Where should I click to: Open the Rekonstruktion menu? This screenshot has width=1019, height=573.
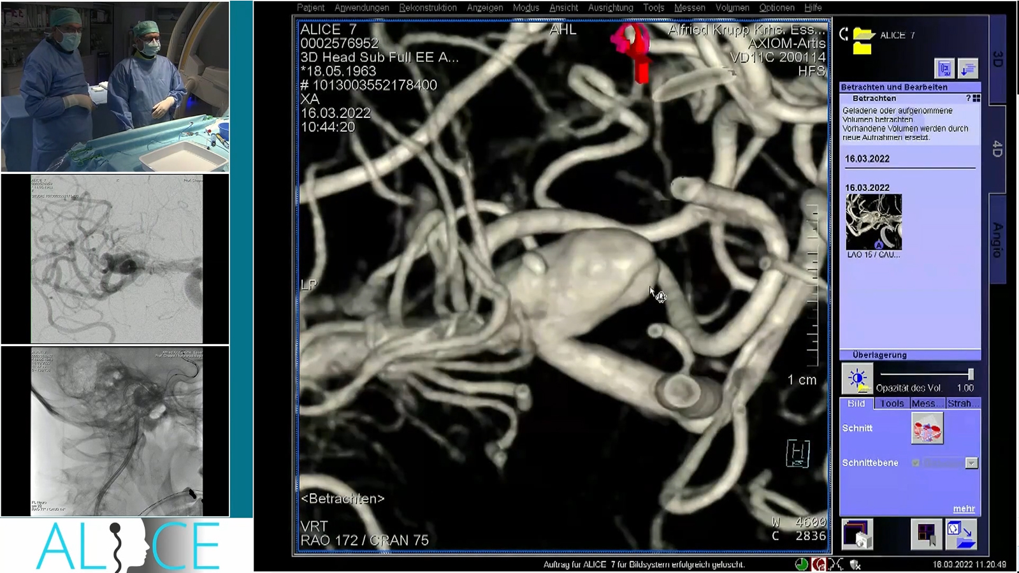coord(428,8)
